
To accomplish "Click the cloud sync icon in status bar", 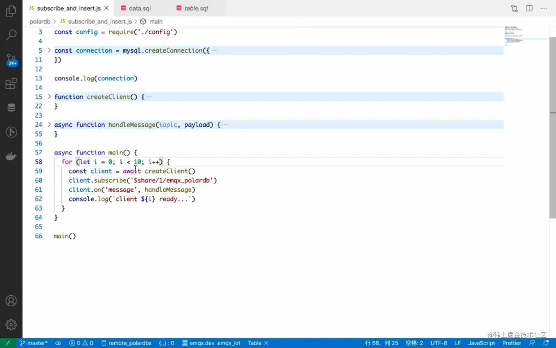I will click(x=58, y=343).
